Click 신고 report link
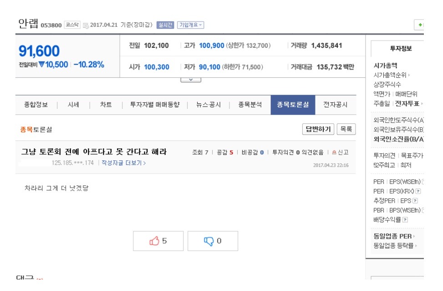 (343, 153)
